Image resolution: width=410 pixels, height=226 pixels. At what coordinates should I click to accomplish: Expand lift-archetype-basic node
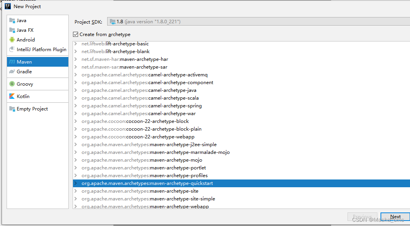coord(76,43)
